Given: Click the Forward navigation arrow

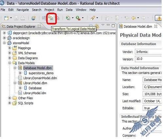Looking at the screenshot, I should (x=143, y=18).
